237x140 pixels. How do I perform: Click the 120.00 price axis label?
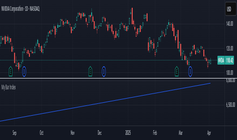click(230, 48)
